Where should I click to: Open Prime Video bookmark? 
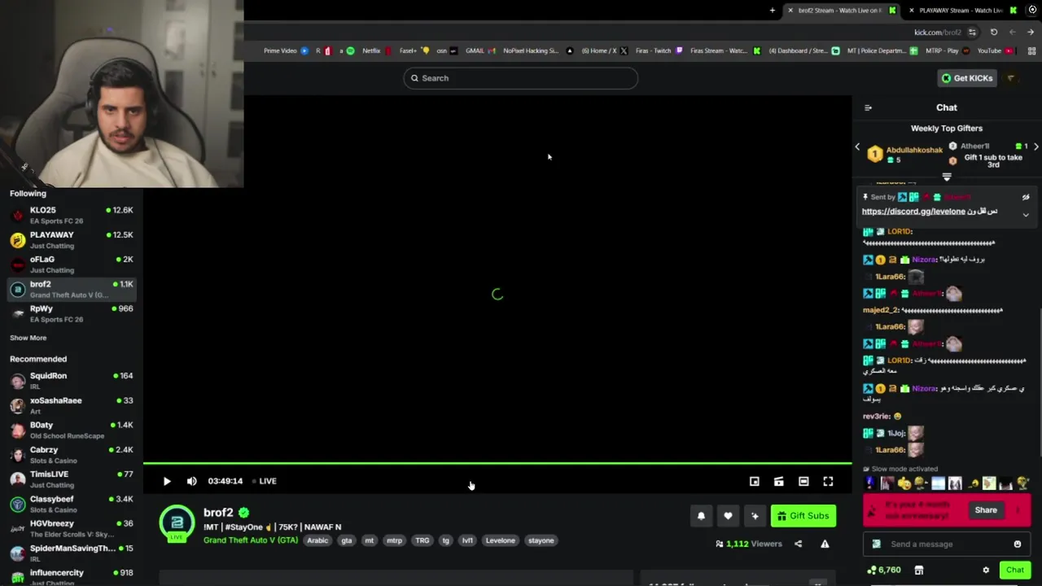286,50
